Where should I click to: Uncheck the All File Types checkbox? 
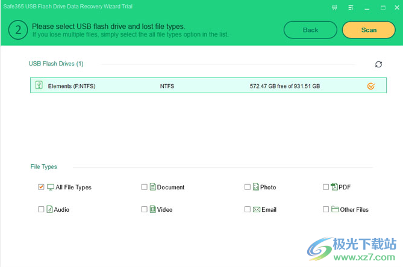[41, 187]
